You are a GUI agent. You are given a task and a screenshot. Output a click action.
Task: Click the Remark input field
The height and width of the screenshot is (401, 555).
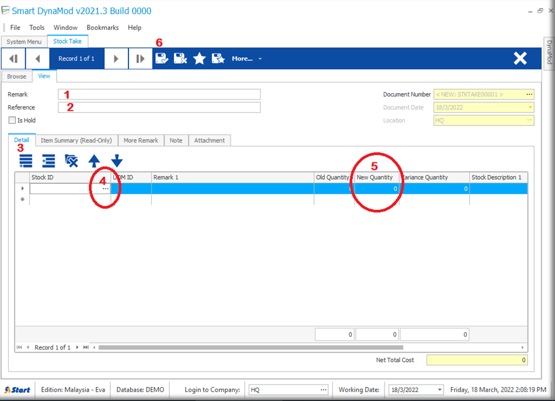(x=159, y=95)
